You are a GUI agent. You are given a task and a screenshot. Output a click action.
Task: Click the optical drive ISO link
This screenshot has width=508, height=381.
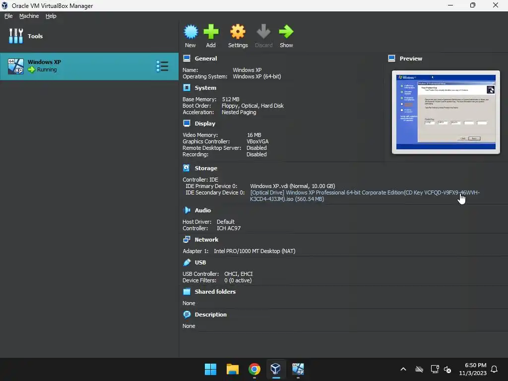[365, 195]
